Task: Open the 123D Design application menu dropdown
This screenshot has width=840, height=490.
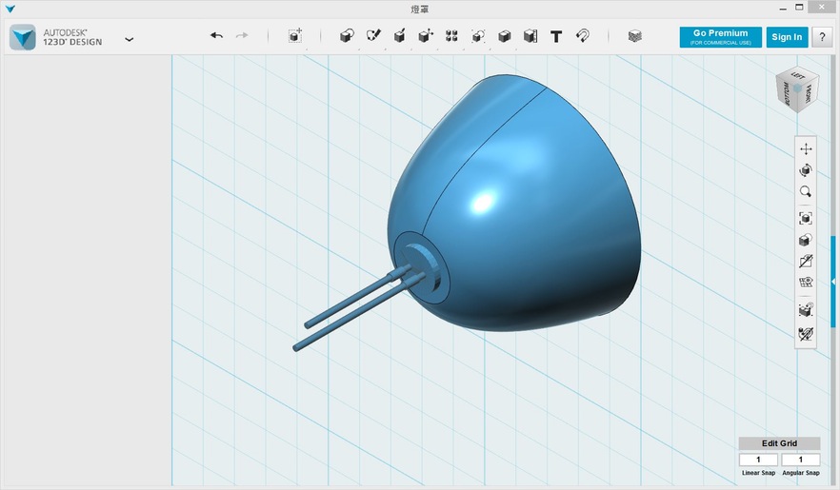Action: point(130,39)
